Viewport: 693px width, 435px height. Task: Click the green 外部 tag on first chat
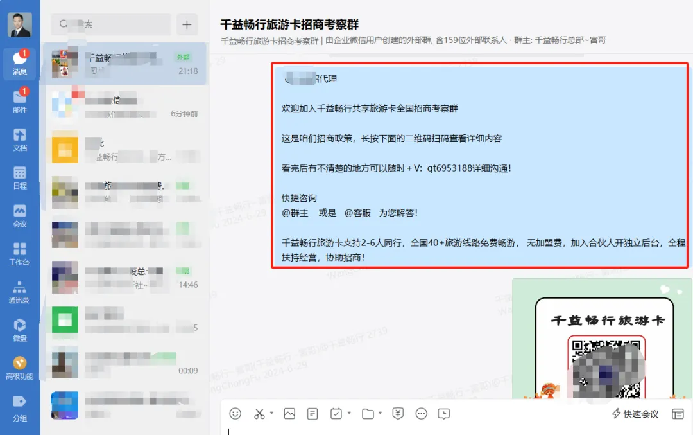click(183, 57)
